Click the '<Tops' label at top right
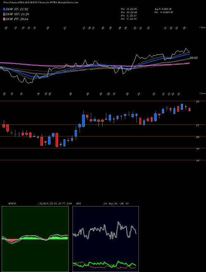The image size is (206, 272). 202,28
